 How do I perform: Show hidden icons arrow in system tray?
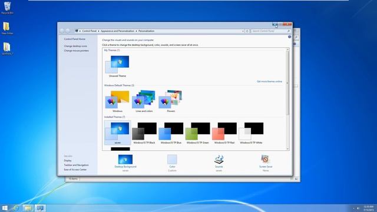click(353, 208)
